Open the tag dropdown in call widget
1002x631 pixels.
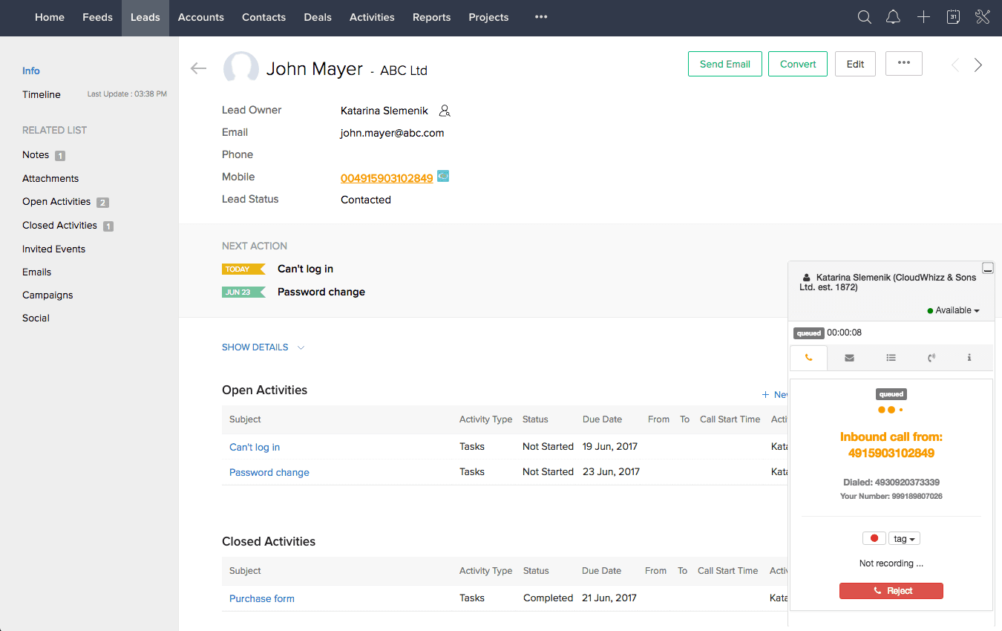click(x=903, y=538)
